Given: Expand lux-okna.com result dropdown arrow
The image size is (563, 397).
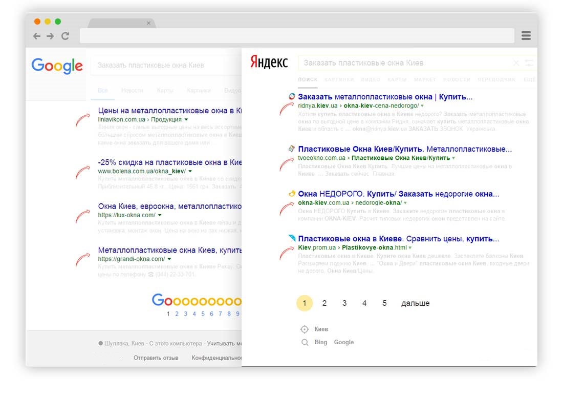Looking at the screenshot, I should (x=160, y=215).
